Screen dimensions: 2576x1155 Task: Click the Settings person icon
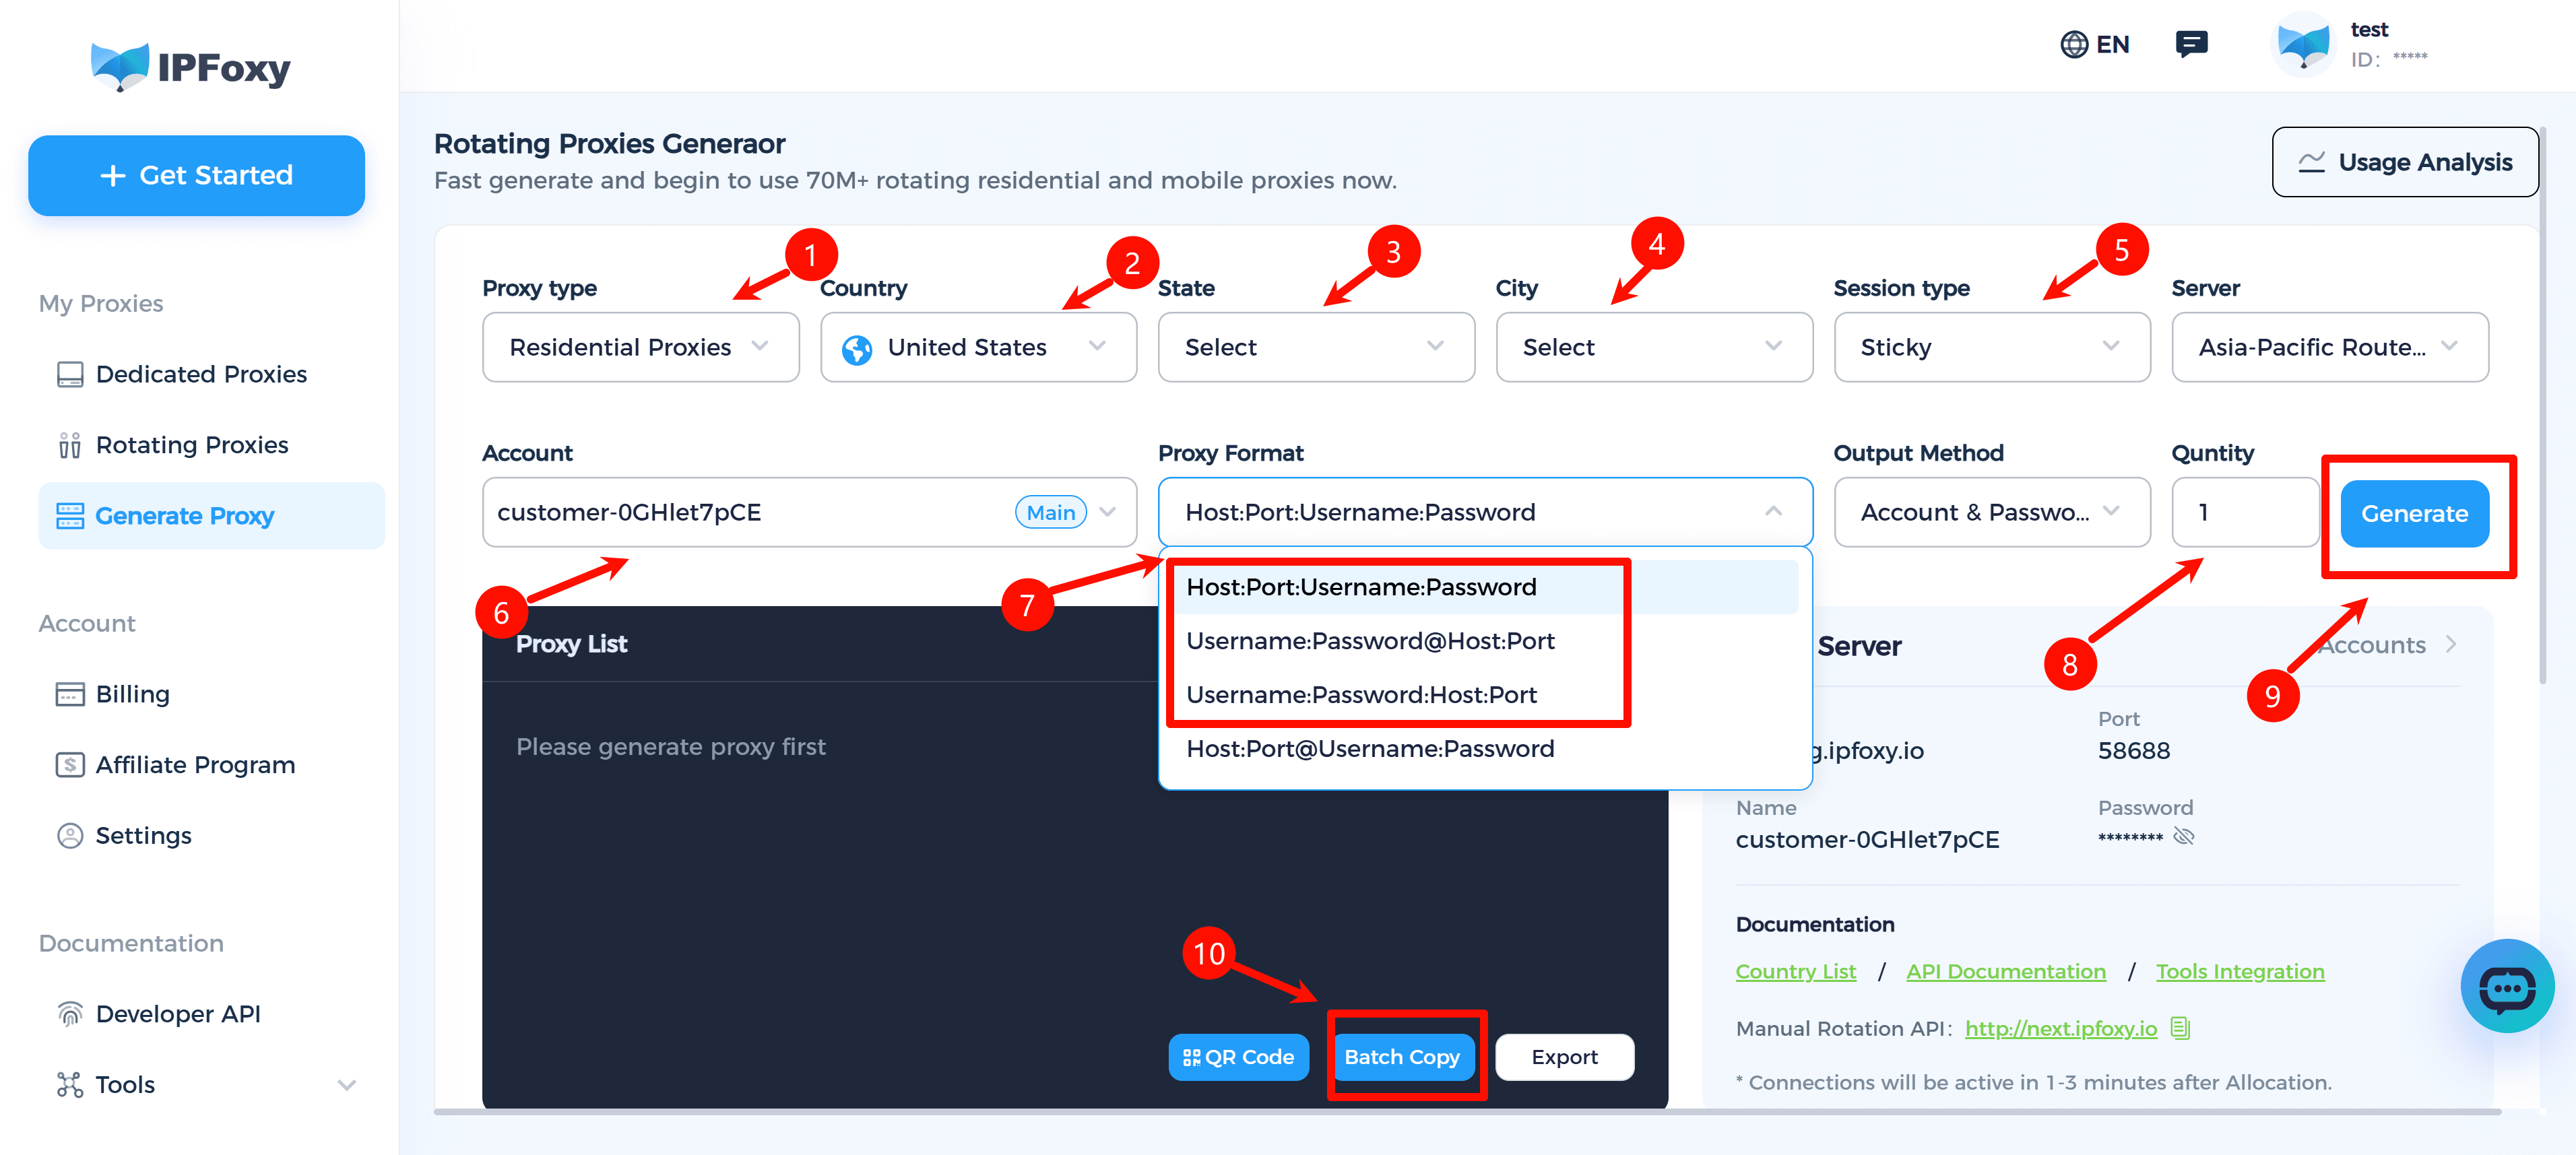coord(70,836)
